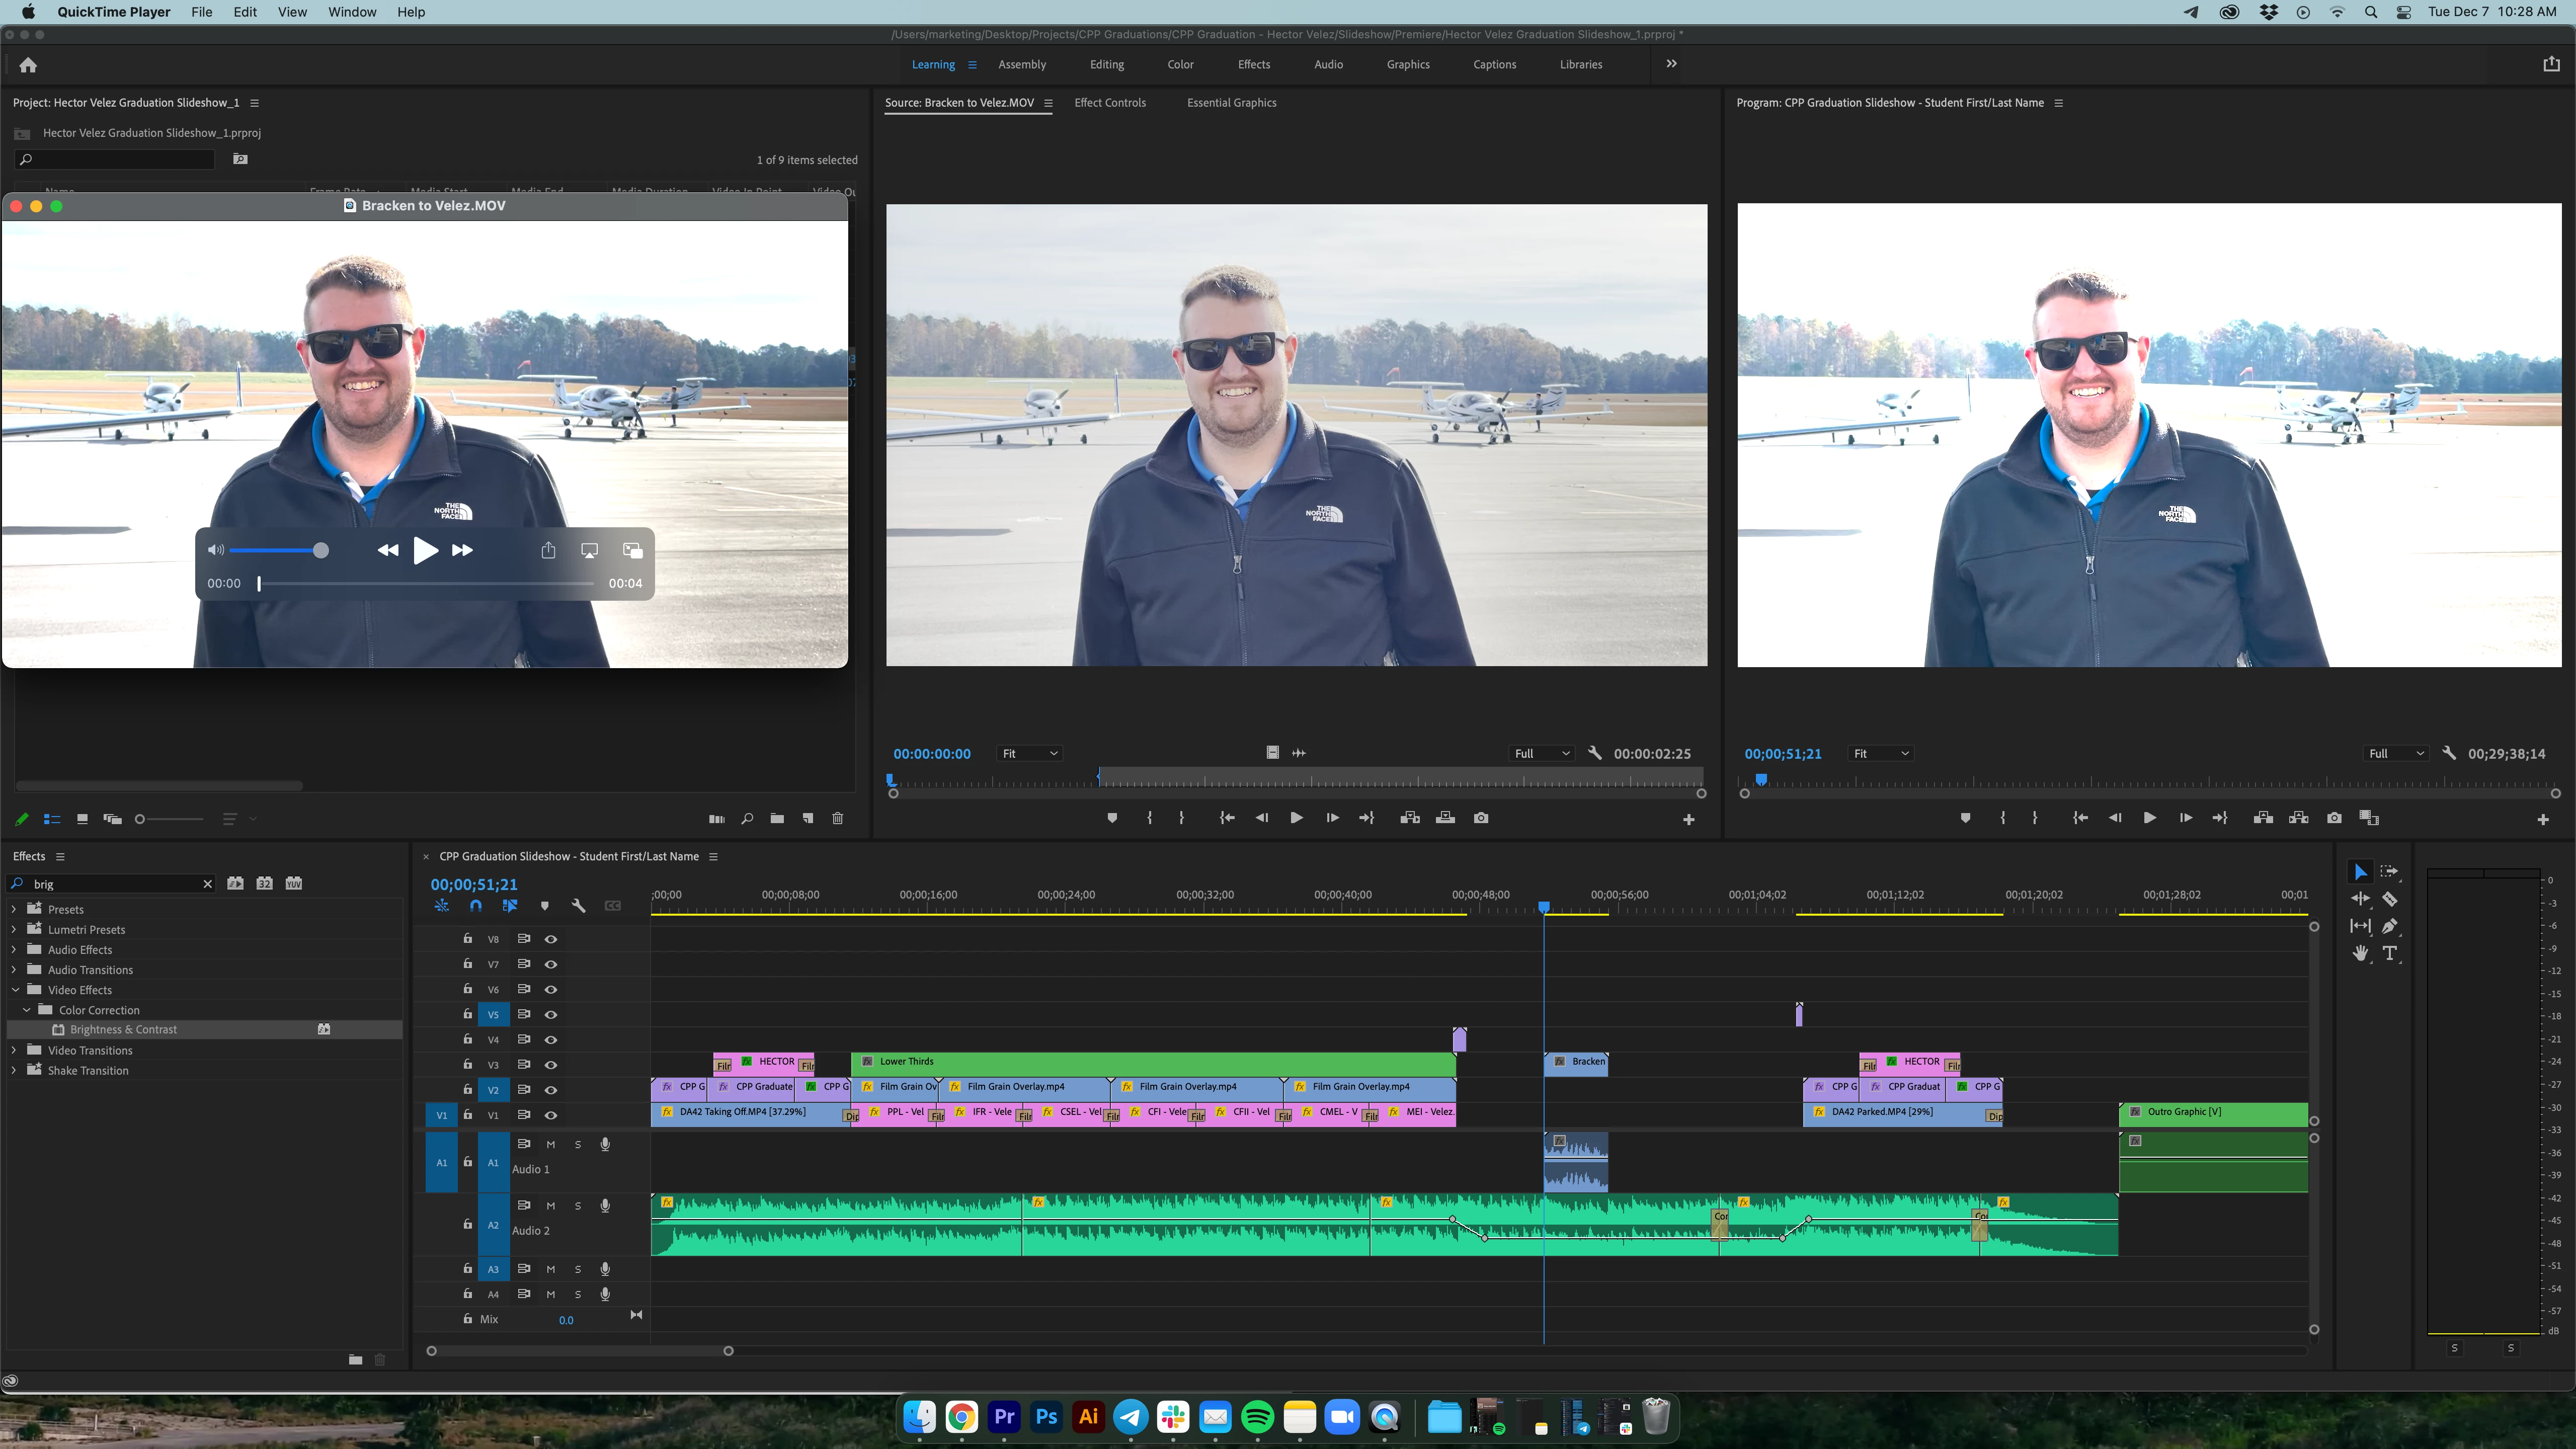2576x1449 pixels.
Task: Select the Razor tool
Action: (2389, 899)
